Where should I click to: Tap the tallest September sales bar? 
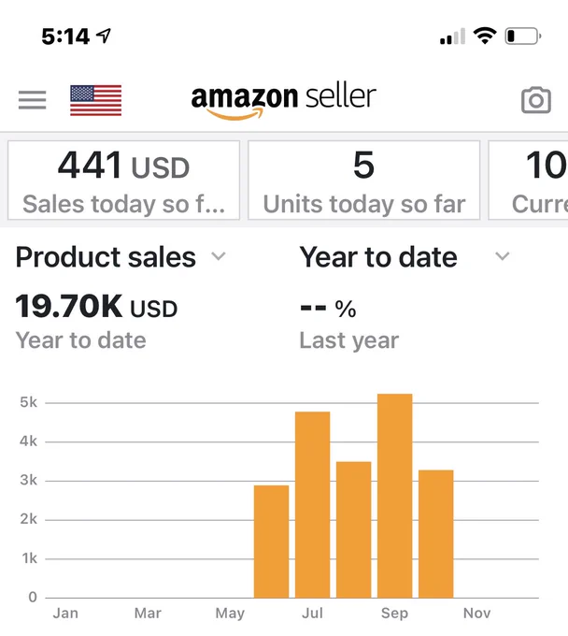[395, 496]
